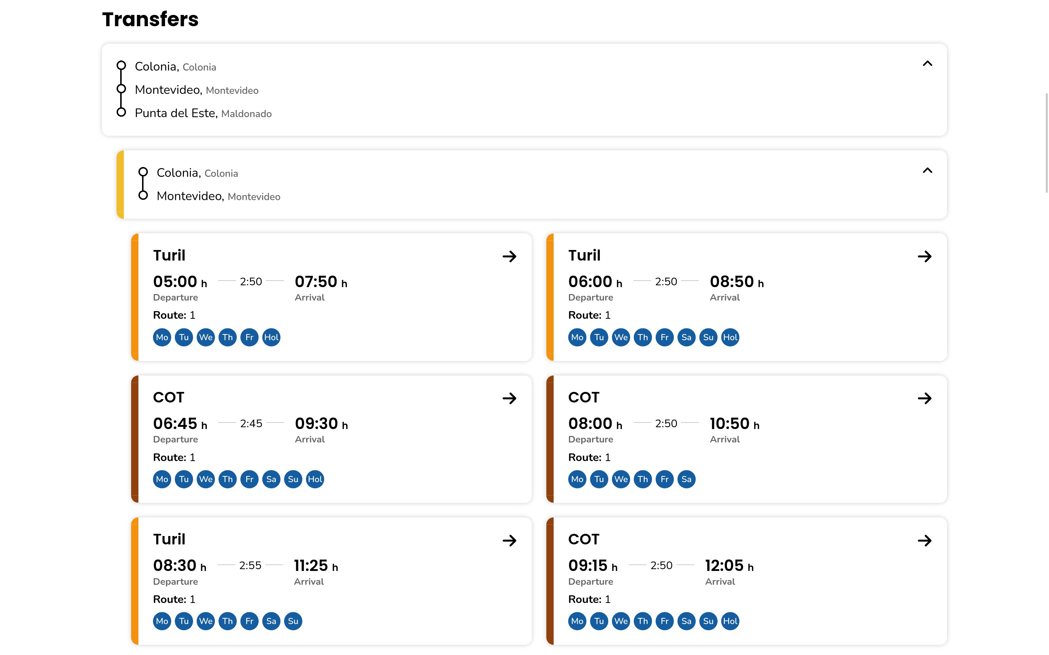This screenshot has height=655, width=1049.
Task: Select the Punta del Este stop
Action: coord(175,113)
